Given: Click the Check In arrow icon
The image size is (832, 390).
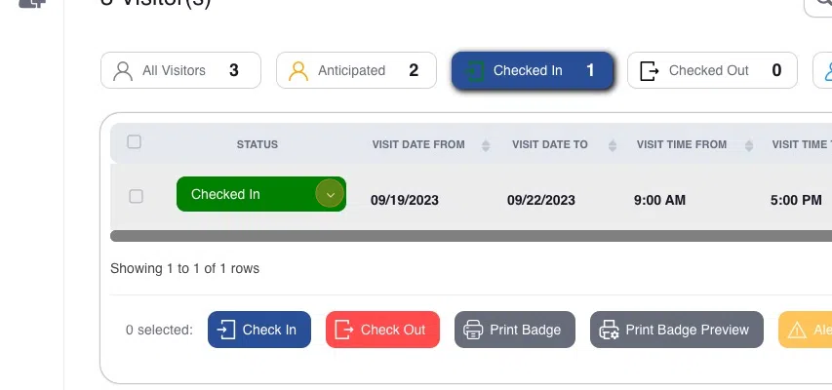Looking at the screenshot, I should click(x=226, y=330).
